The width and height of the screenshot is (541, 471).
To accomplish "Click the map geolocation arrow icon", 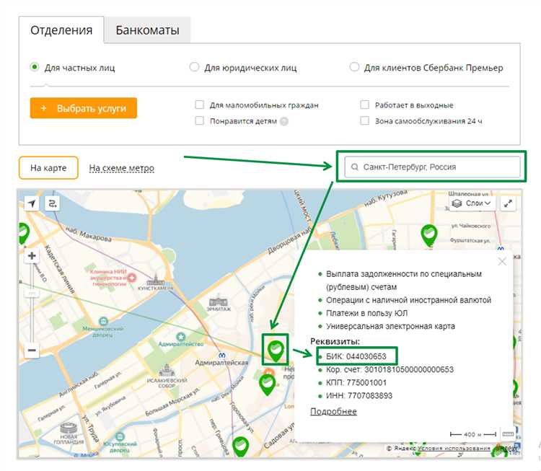I will coord(32,204).
